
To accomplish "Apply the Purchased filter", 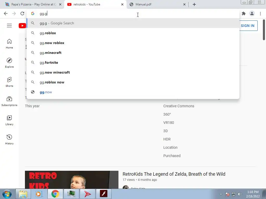I will (172, 156).
